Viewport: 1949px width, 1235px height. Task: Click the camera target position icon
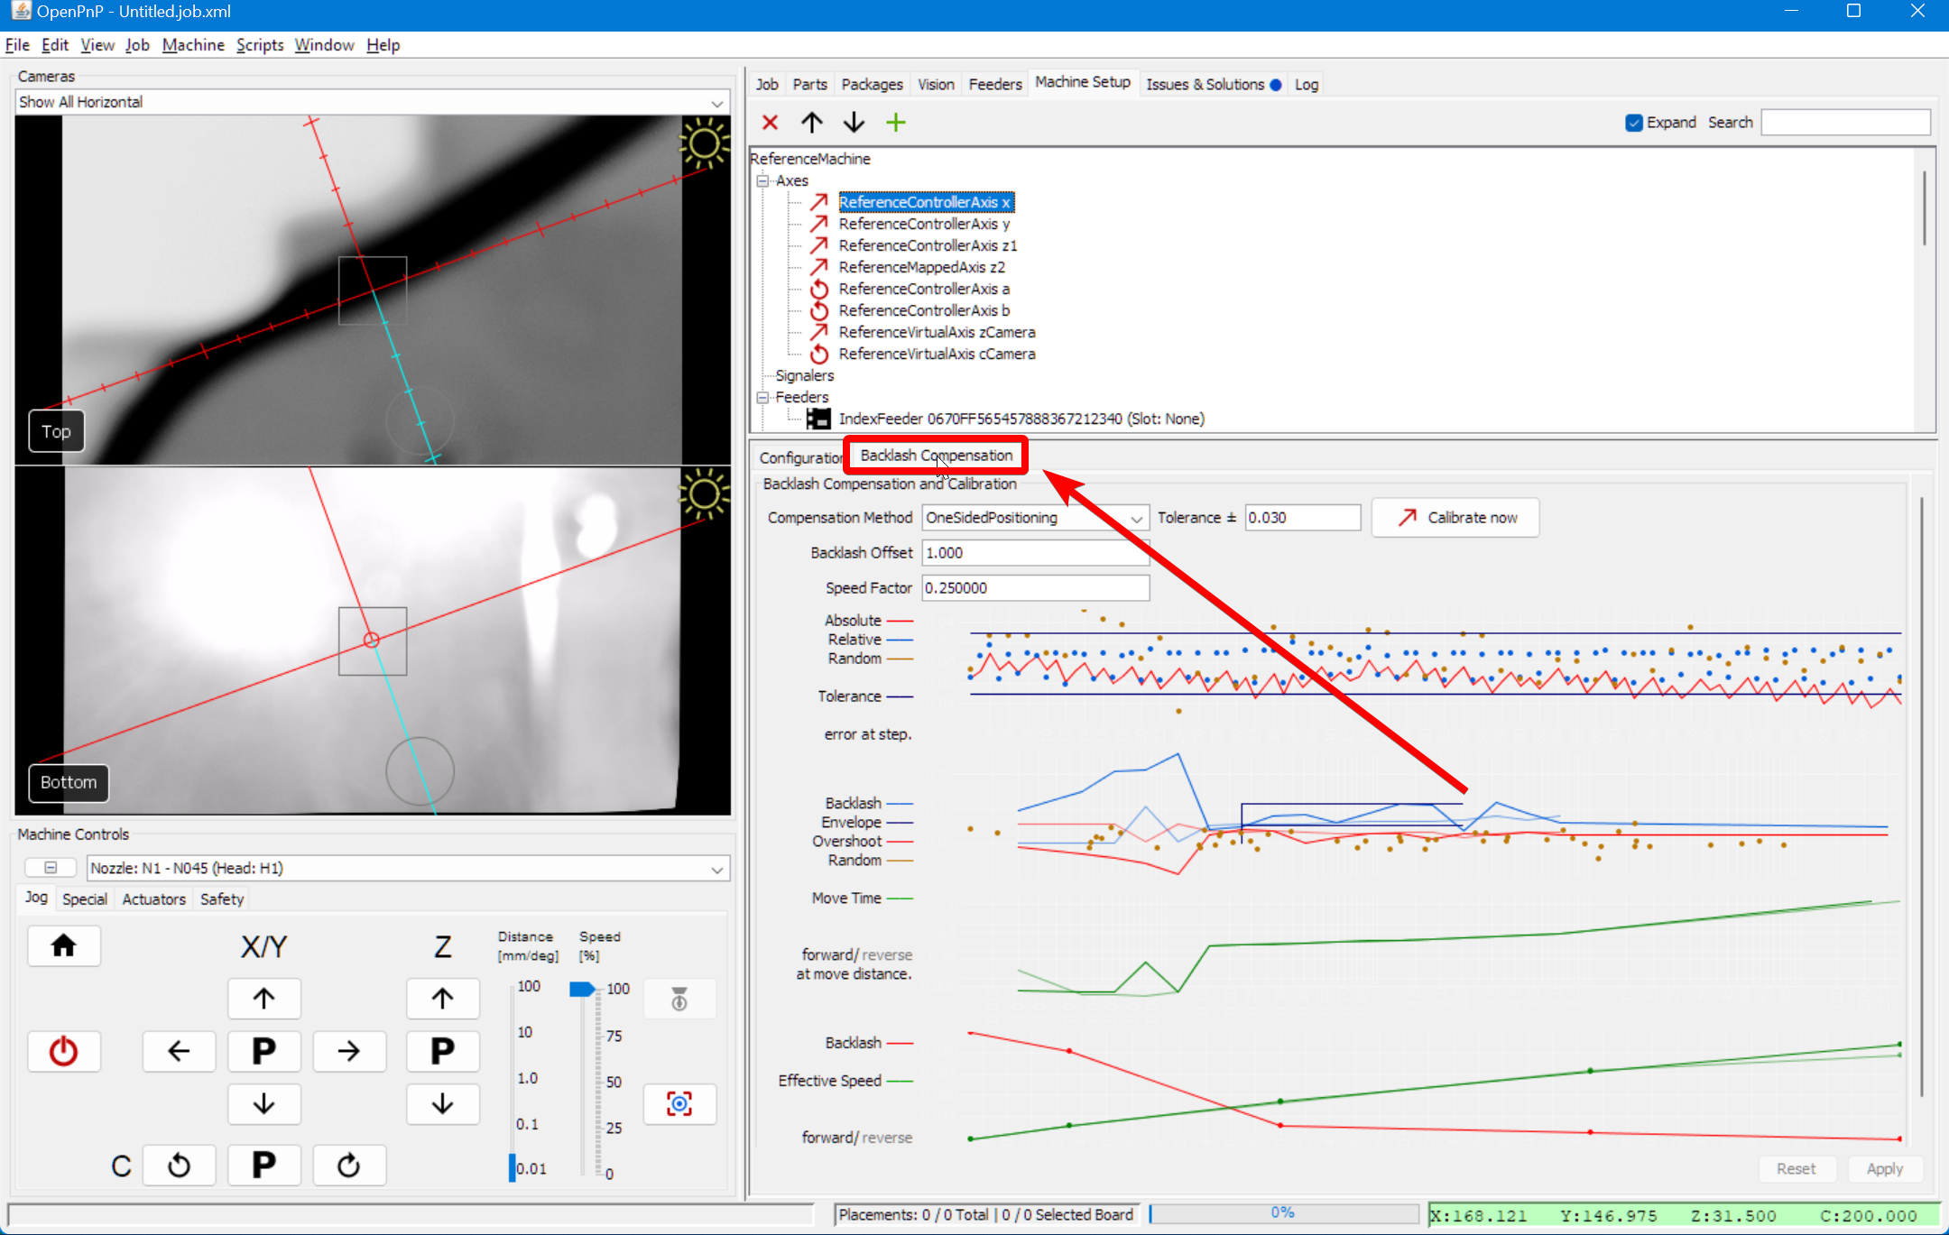tap(679, 1103)
